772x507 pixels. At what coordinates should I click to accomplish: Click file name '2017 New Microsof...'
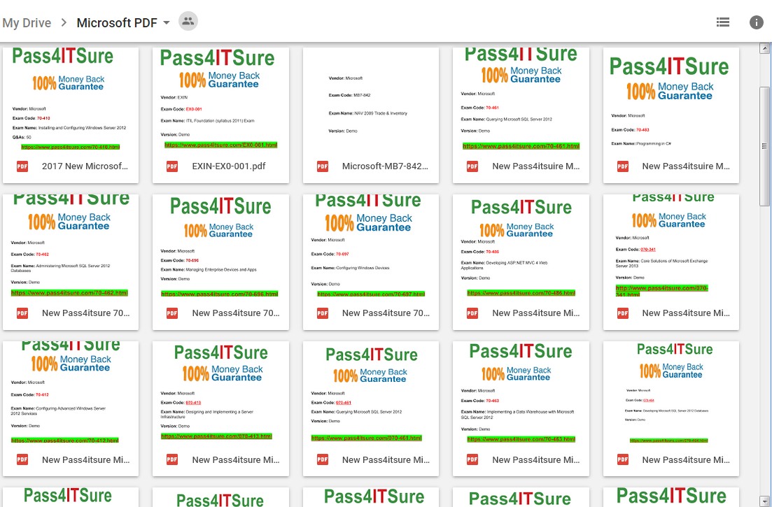tap(85, 166)
